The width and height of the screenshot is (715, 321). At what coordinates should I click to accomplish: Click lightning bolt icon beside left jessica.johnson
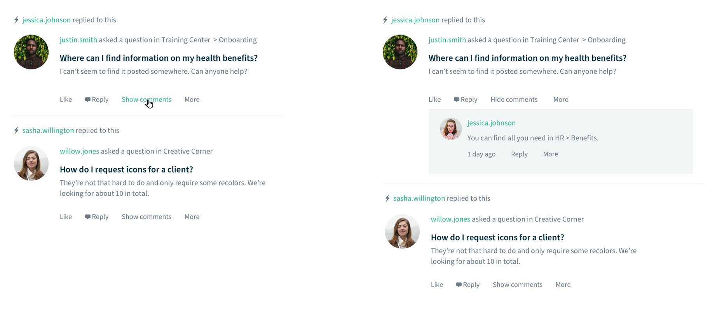pyautogui.click(x=16, y=20)
